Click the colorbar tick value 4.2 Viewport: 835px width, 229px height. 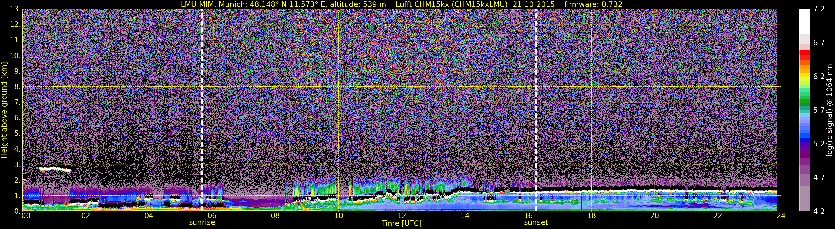tap(819, 212)
